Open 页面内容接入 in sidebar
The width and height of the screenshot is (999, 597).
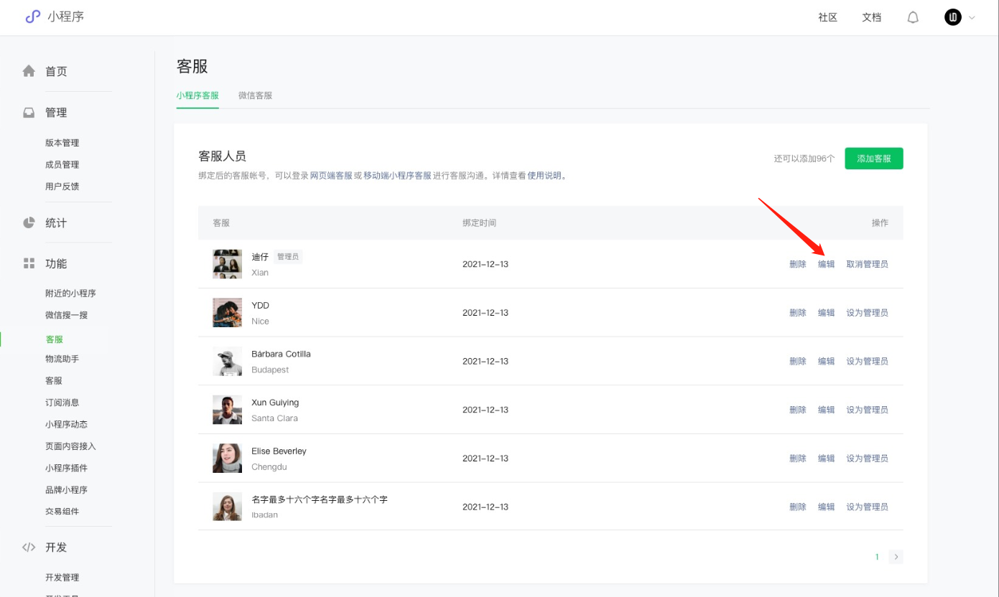coord(70,446)
